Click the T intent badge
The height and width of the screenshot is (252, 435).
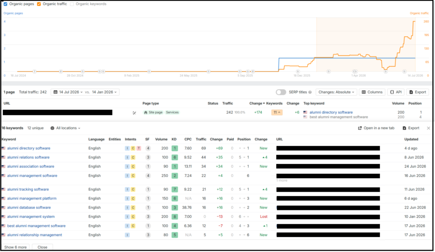139,148
